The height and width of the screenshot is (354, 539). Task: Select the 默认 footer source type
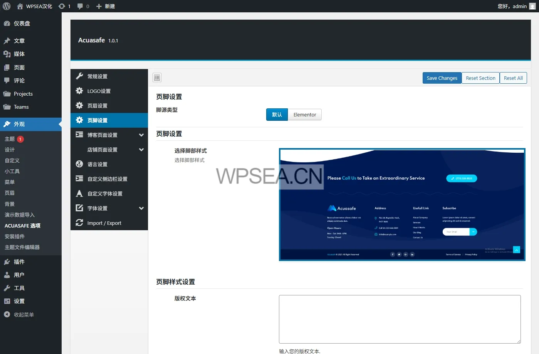(x=277, y=115)
